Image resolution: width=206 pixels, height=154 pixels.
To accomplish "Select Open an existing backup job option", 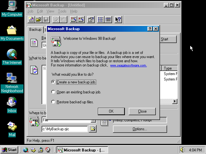I will click(76, 92).
